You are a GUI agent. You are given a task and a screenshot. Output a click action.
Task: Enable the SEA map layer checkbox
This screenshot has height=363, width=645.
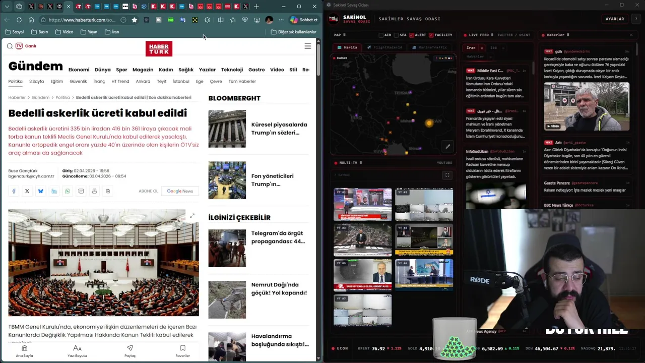point(396,35)
